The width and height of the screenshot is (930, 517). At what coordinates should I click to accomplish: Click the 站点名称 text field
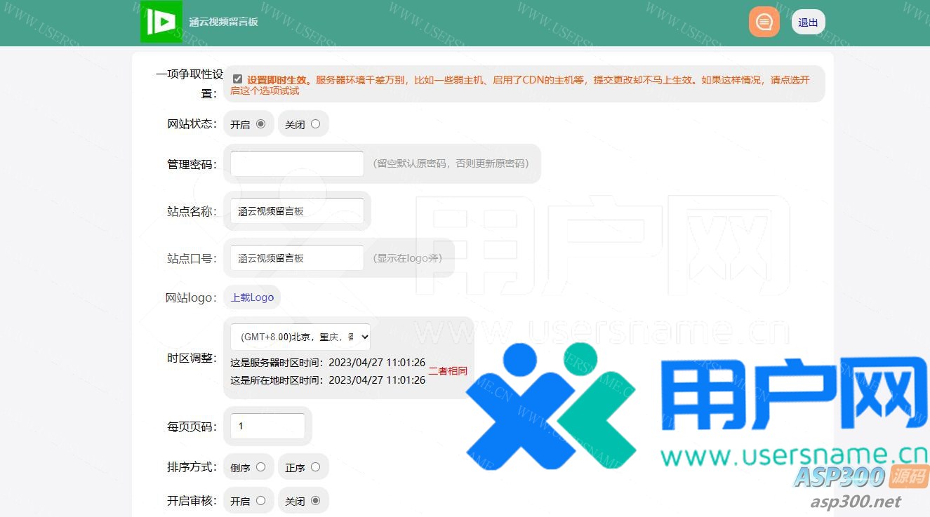point(297,211)
